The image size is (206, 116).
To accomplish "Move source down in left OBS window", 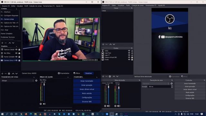I will coord(16,73).
